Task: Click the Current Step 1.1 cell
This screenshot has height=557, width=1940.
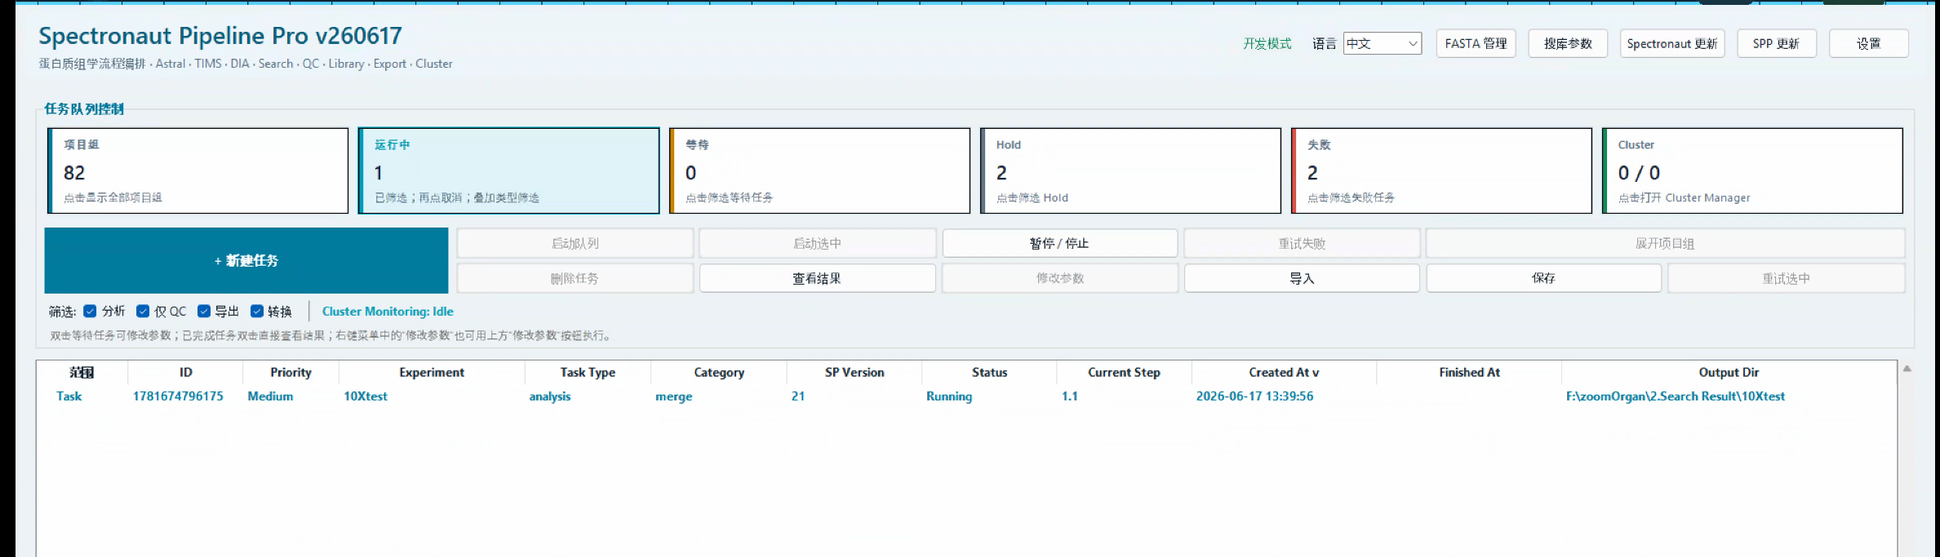Action: 1070,396
